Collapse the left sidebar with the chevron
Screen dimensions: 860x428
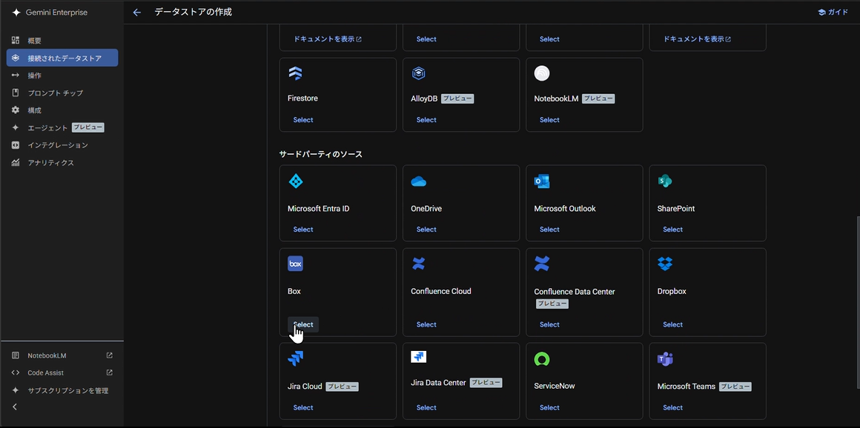click(15, 407)
